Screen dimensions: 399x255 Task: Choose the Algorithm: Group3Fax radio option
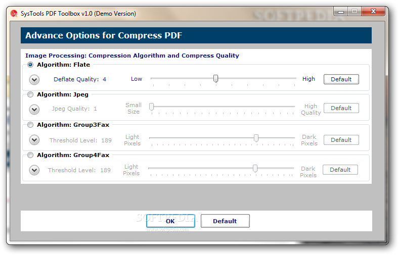(30, 125)
